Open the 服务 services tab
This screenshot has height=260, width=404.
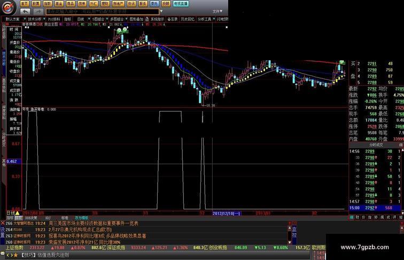(x=143, y=4)
